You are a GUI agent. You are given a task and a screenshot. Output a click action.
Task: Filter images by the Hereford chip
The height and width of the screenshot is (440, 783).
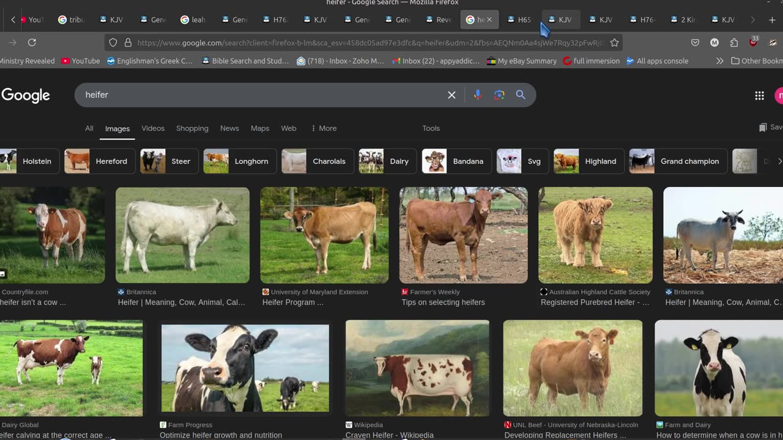(x=100, y=161)
